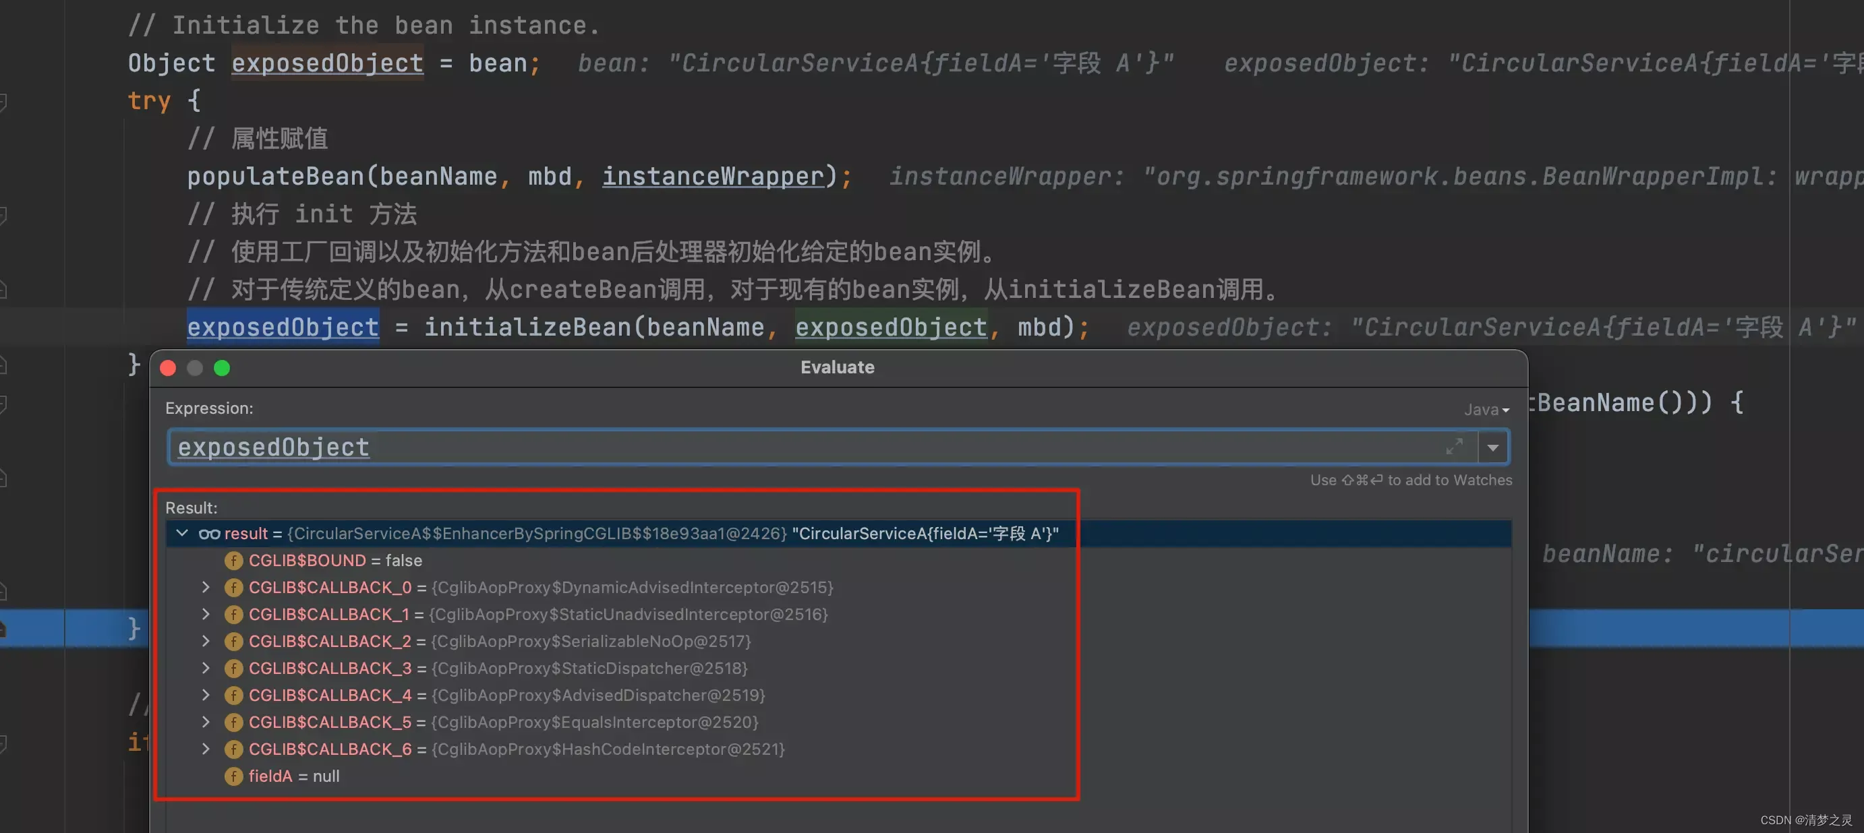Click the green zoom button of Evaluate
Viewport: 1864px width, 833px height.
[x=222, y=368]
